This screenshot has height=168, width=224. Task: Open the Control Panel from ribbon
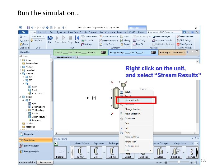[89, 37]
